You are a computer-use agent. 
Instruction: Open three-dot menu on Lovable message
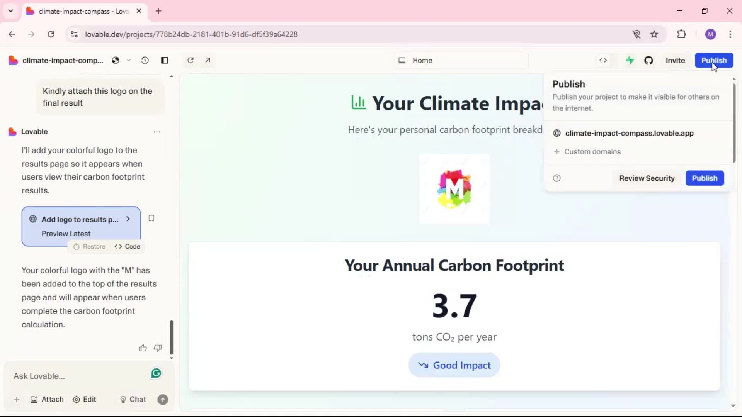tap(157, 132)
